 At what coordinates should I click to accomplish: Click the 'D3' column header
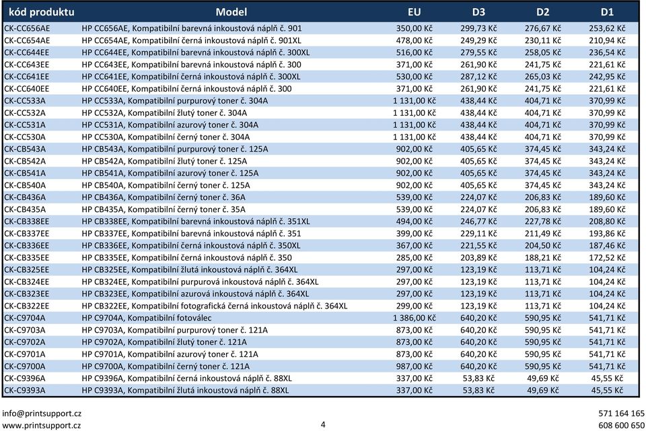[x=478, y=12]
